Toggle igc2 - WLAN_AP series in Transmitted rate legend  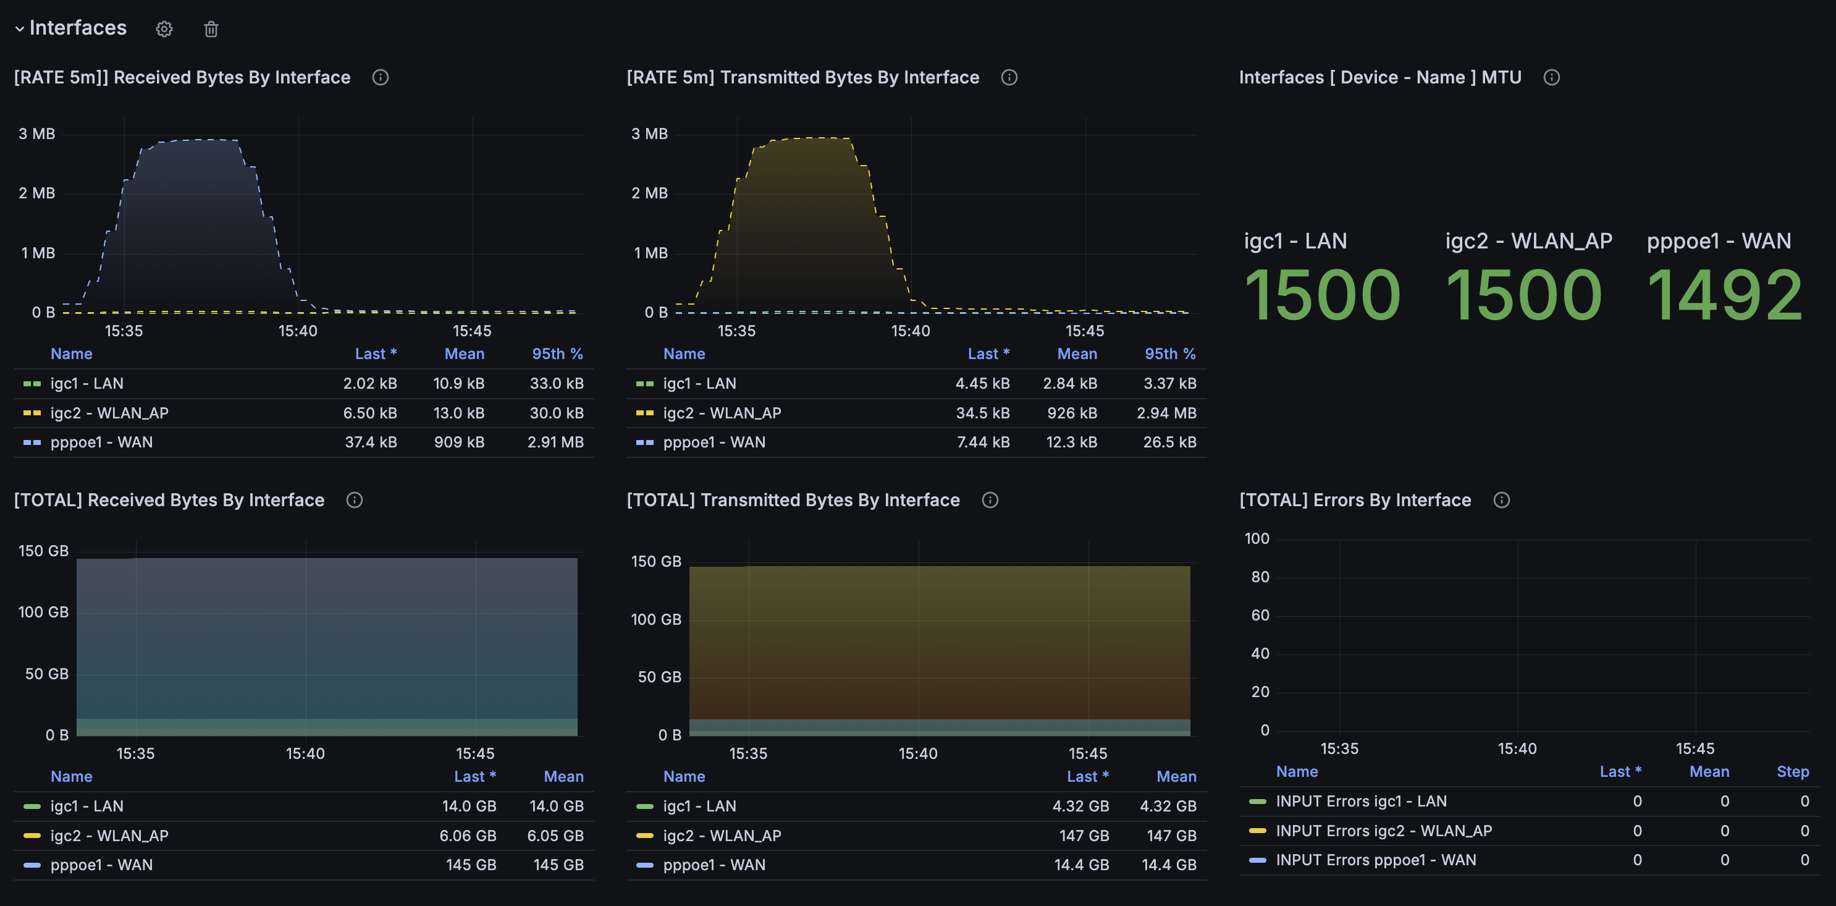click(722, 413)
